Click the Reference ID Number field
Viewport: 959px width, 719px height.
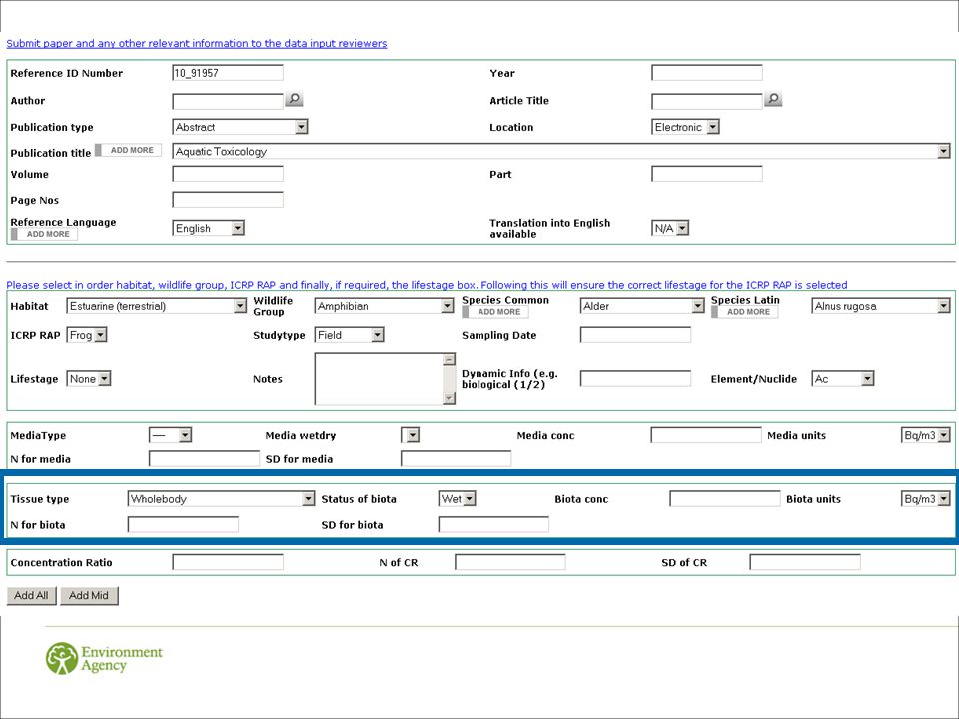click(228, 73)
